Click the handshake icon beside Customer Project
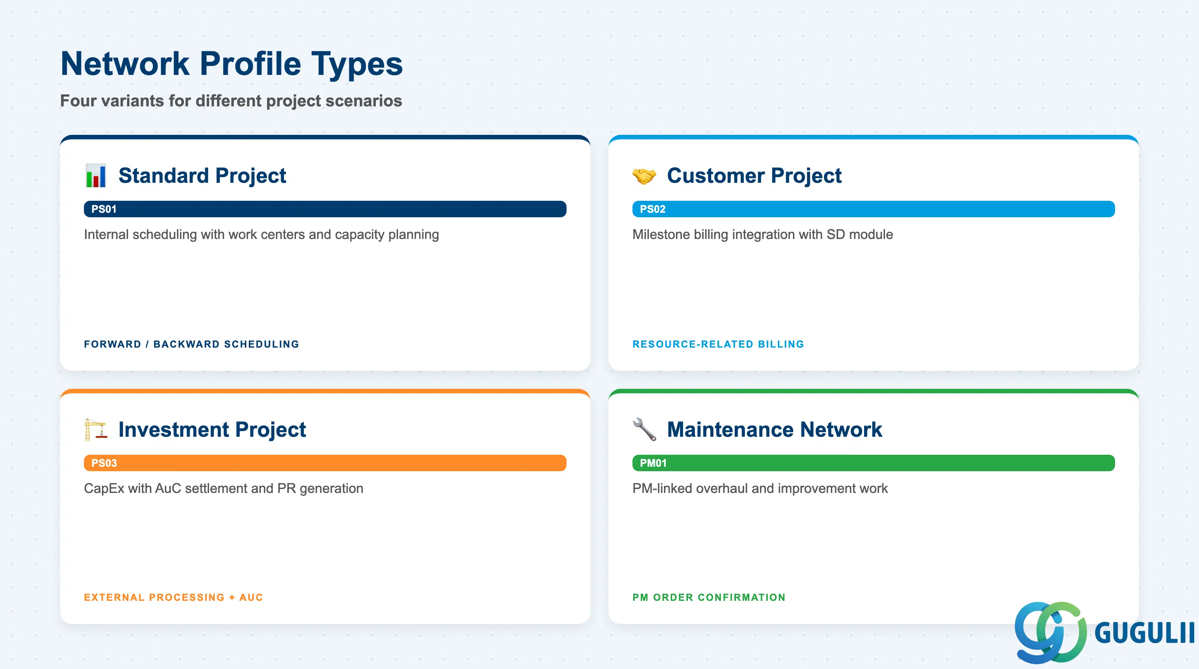Viewport: 1199px width, 669px height. [644, 176]
